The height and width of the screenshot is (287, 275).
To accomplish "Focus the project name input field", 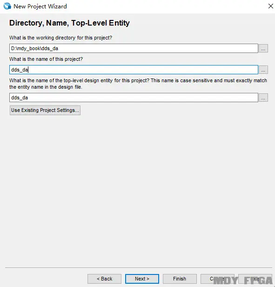I will (x=134, y=70).
